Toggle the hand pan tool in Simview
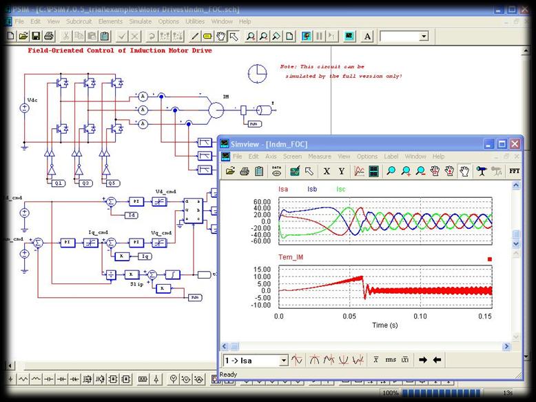 464,171
